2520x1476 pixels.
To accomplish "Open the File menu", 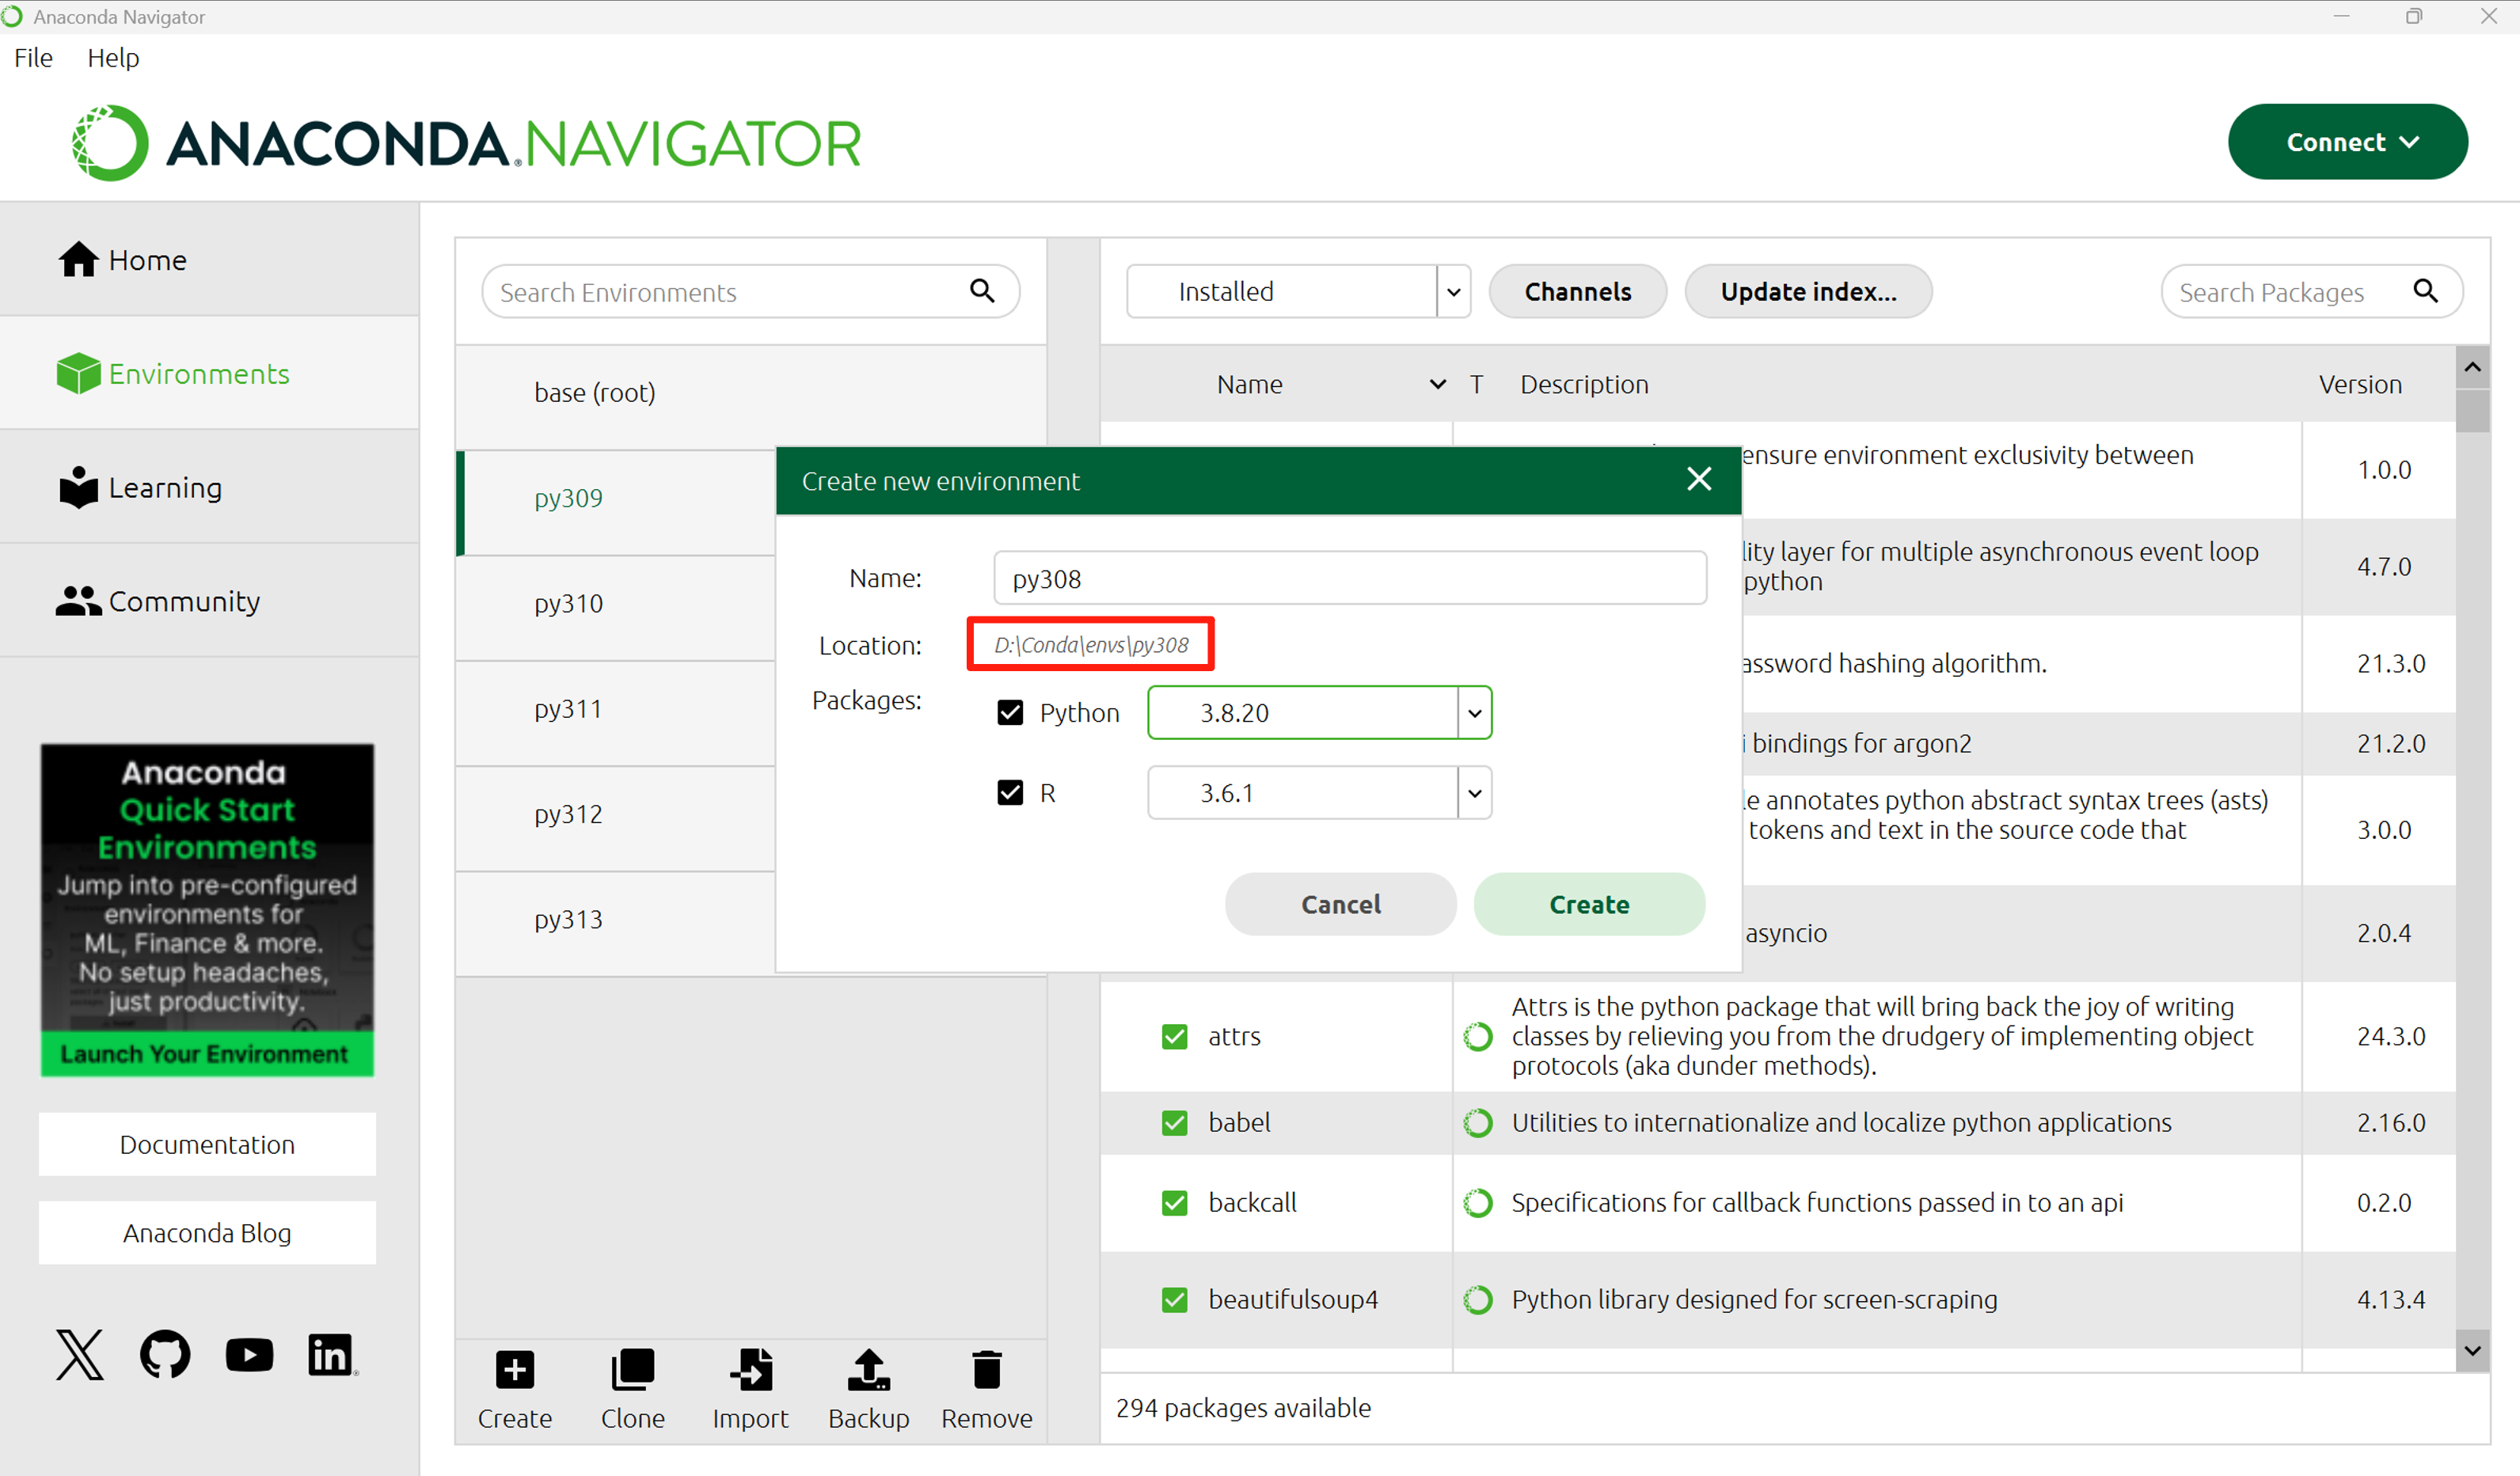I will (33, 58).
